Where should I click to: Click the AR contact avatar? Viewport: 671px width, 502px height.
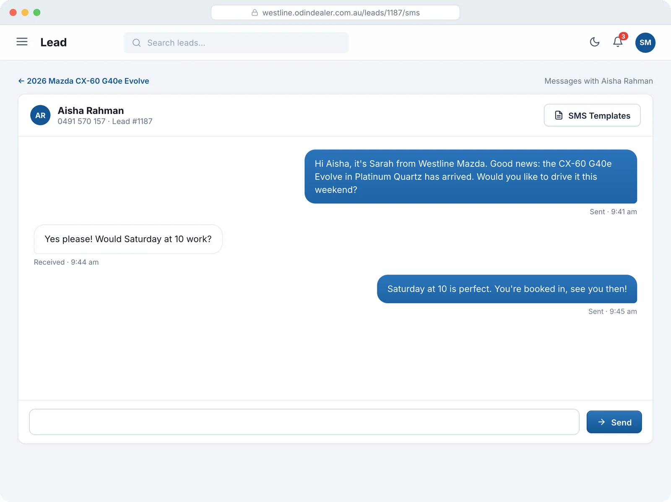pos(40,115)
